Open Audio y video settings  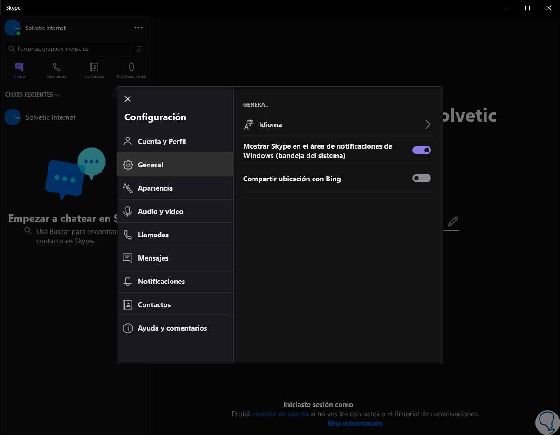pyautogui.click(x=175, y=211)
